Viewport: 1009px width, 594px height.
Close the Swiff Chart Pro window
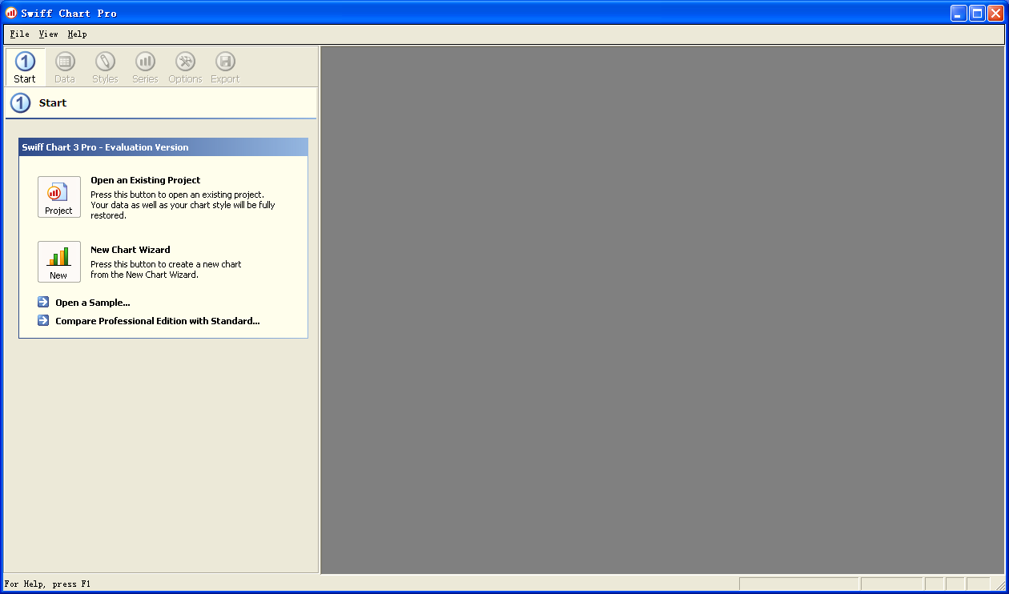click(995, 13)
